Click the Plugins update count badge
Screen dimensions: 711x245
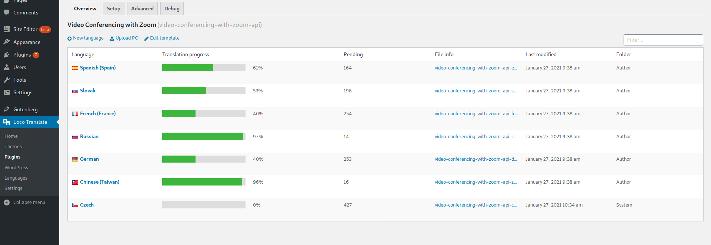(x=36, y=55)
